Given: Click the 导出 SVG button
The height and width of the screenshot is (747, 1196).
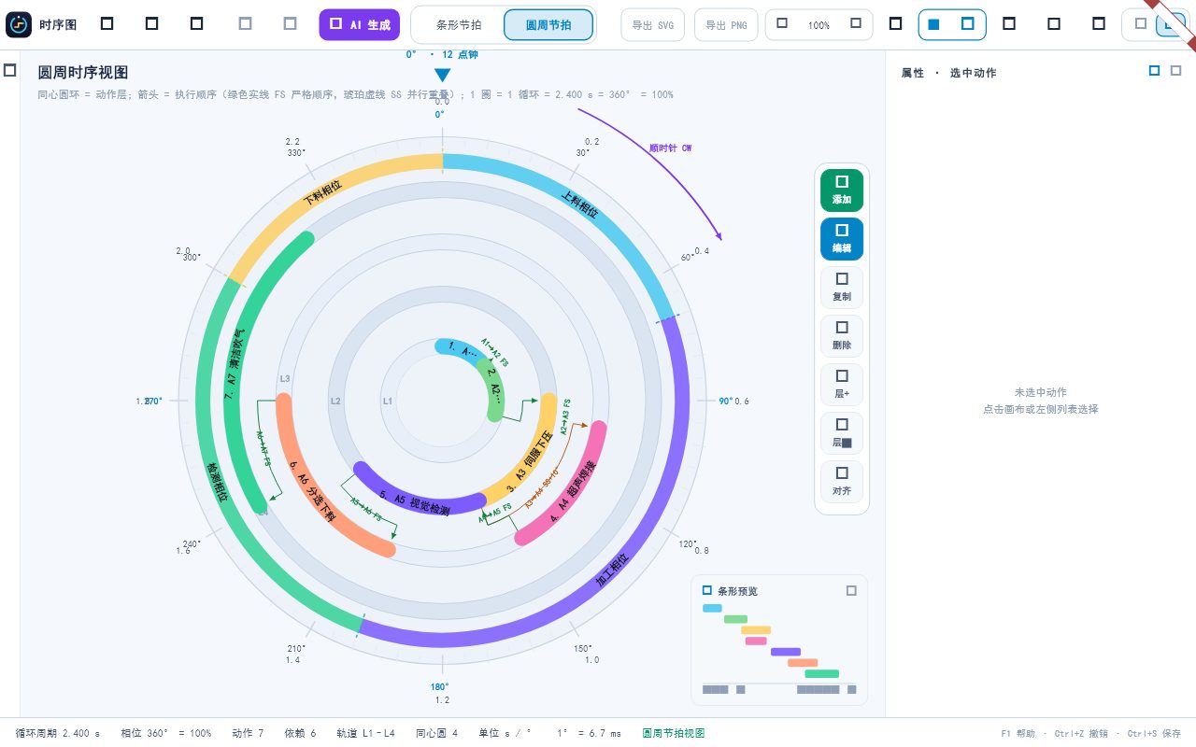Looking at the screenshot, I should coord(652,25).
